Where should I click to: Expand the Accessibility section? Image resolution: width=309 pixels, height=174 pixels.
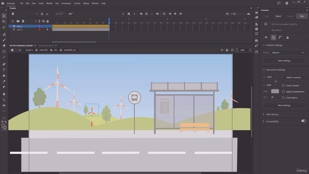coord(264,121)
